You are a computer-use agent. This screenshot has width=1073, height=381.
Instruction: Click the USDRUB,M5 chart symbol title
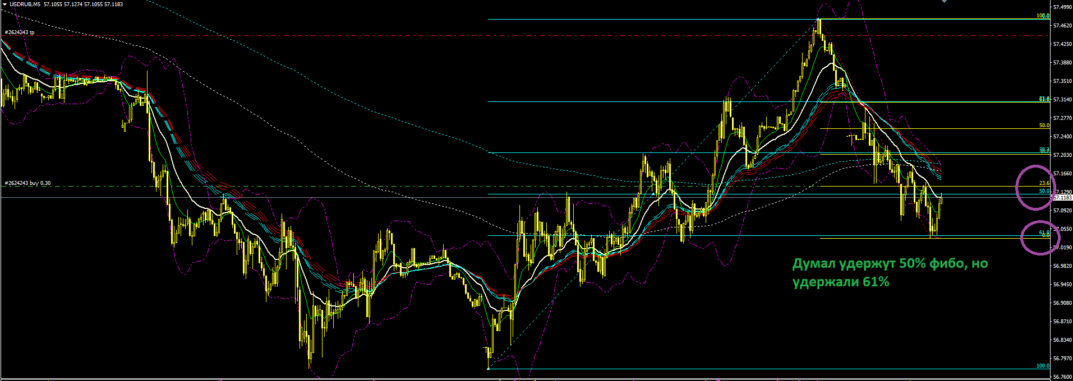coord(25,4)
